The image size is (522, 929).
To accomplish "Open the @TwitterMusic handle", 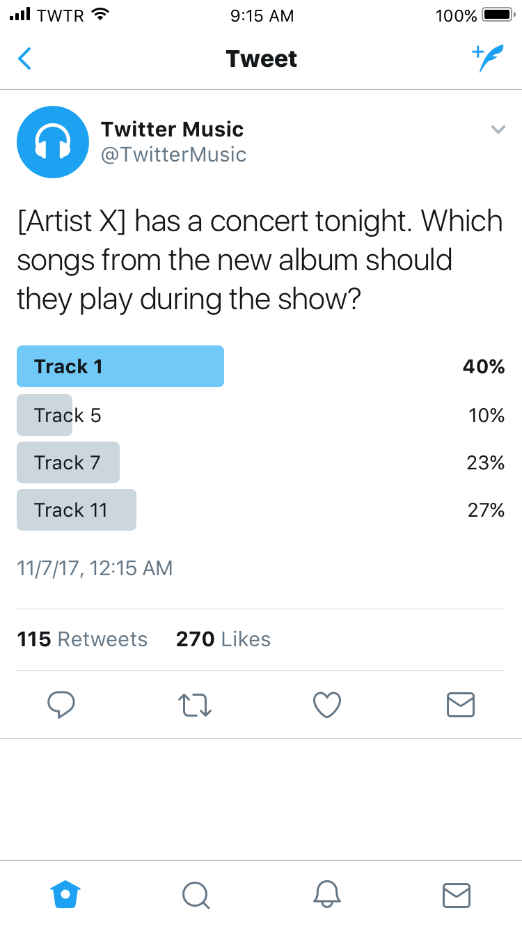I will point(173,155).
